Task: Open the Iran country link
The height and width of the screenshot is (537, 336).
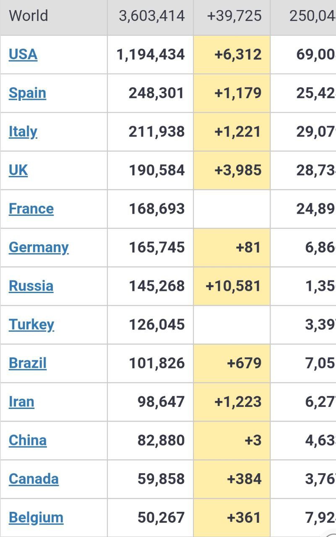Action: click(x=21, y=402)
